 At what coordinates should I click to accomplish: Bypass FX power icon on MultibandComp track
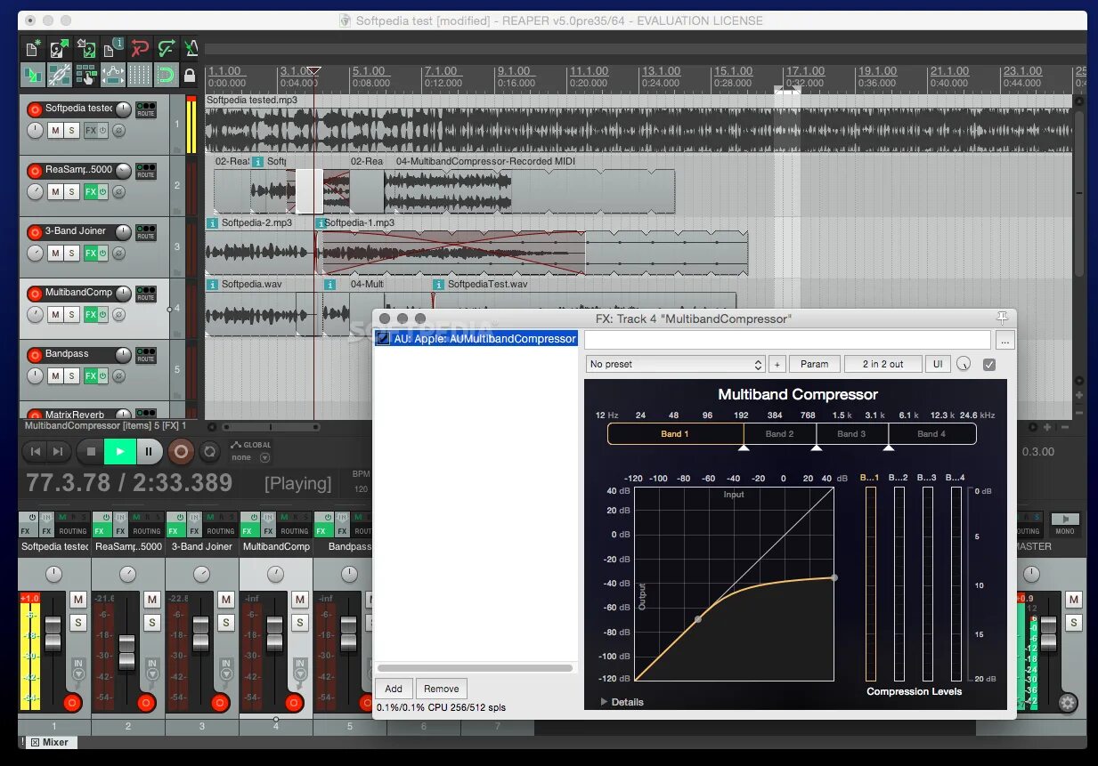click(x=102, y=315)
